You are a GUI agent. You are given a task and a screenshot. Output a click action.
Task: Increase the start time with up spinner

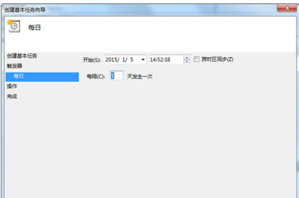tap(187, 58)
